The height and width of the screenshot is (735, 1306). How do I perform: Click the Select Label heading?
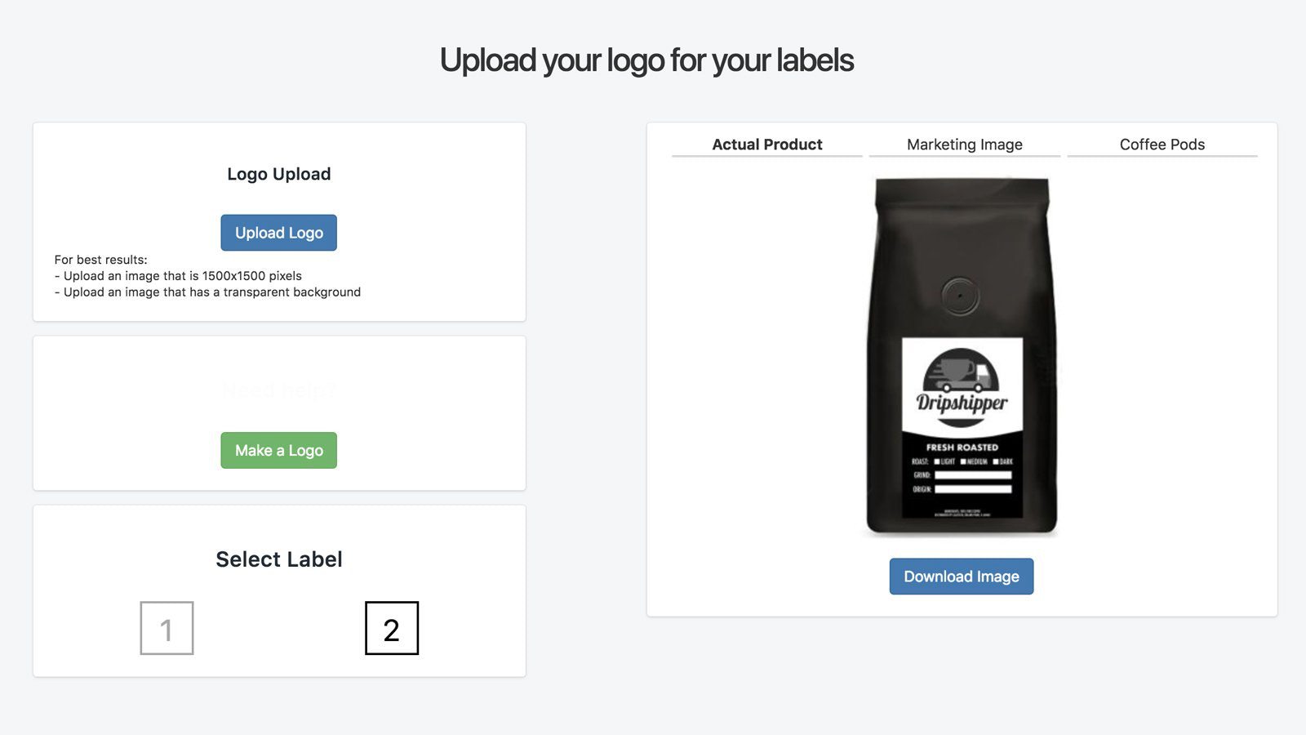[278, 559]
